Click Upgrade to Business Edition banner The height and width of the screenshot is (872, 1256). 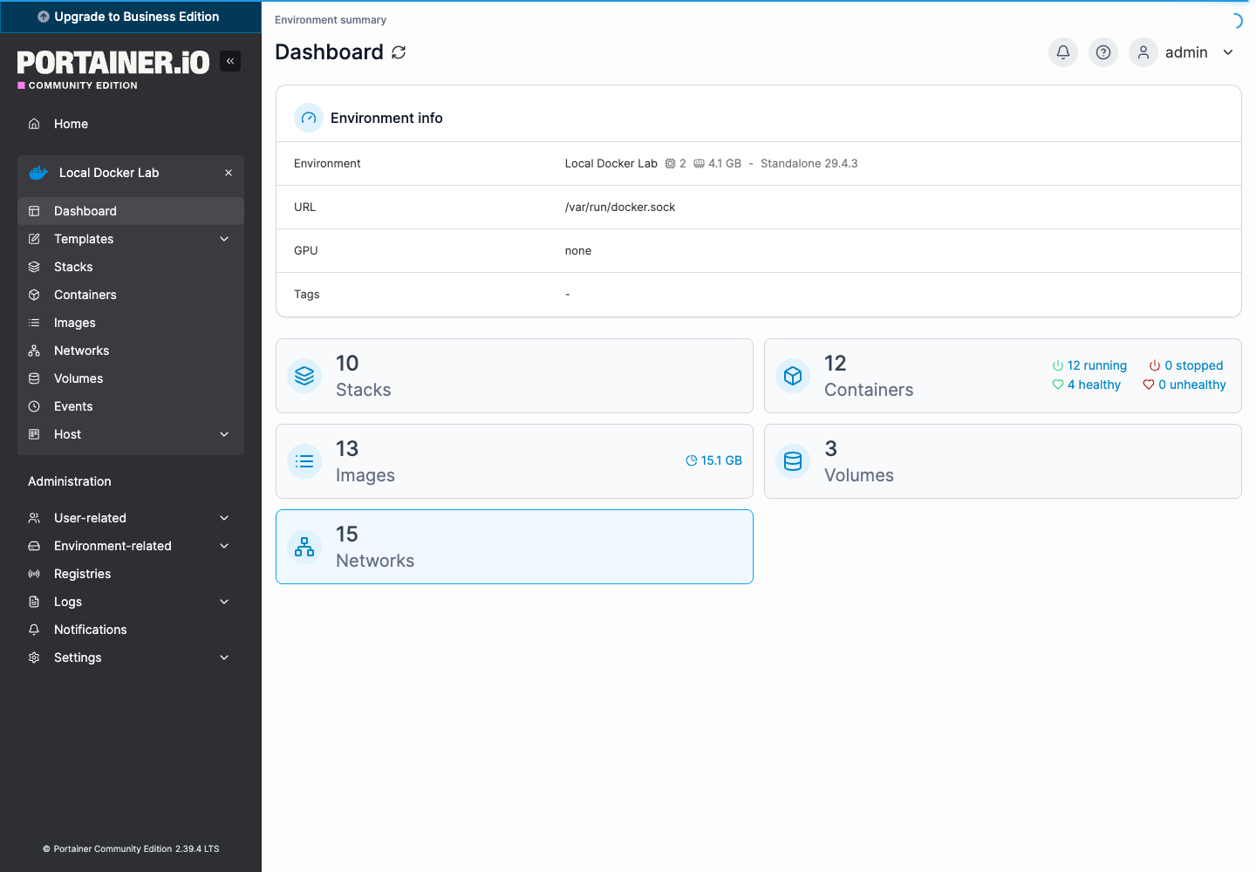tap(131, 17)
